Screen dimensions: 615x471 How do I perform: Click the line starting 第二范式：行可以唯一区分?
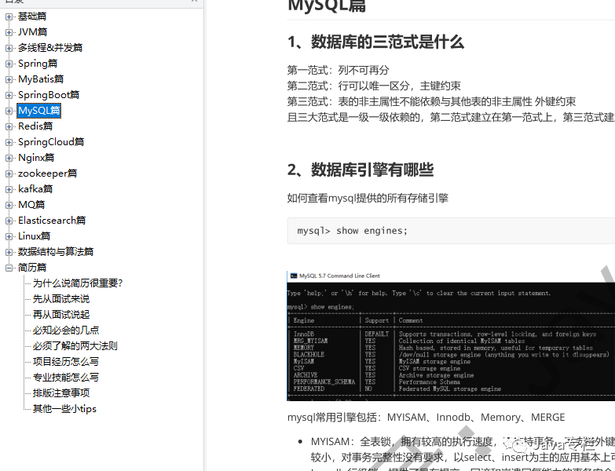coord(374,86)
